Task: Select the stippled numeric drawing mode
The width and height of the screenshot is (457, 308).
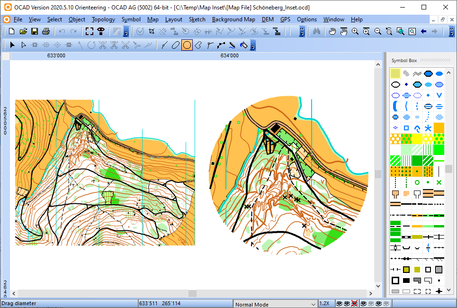Action: [221, 45]
